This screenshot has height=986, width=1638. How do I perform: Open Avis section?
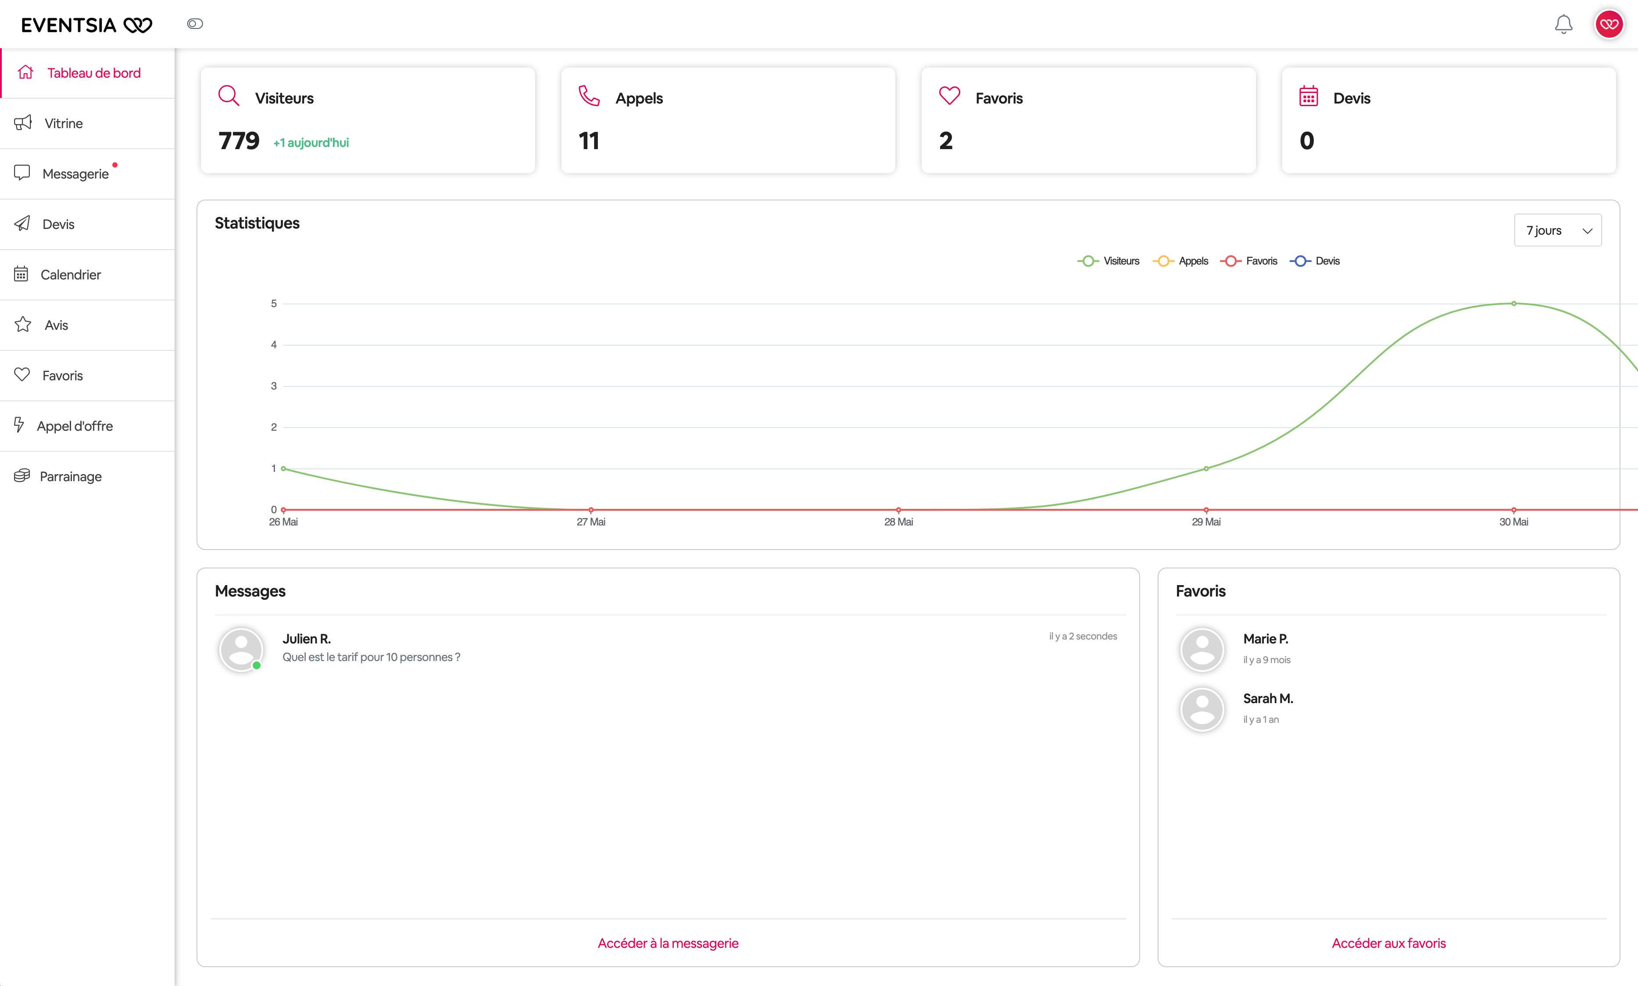coord(88,325)
